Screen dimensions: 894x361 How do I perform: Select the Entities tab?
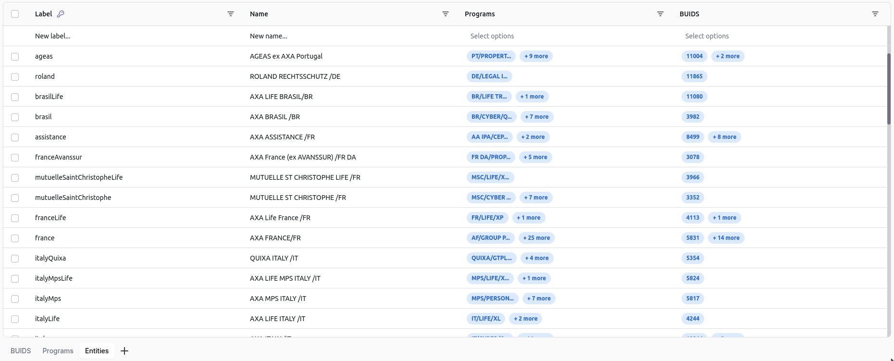coord(97,351)
